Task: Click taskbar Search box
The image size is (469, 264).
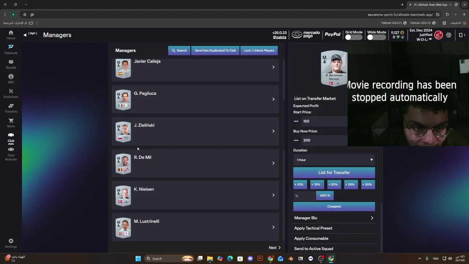Action: coord(169,258)
